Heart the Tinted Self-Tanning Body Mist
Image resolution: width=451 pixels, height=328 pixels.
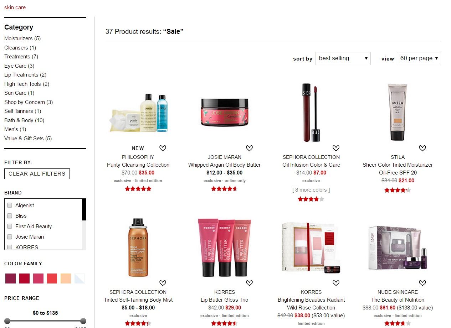coord(163,283)
